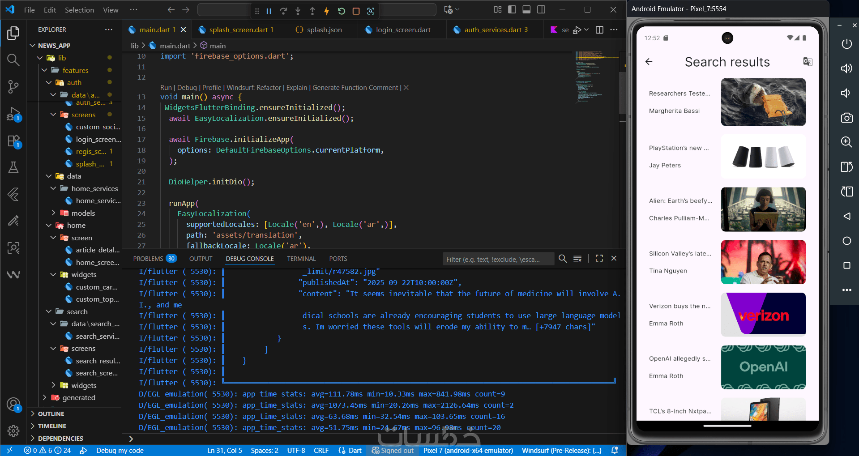Screen dimensions: 859x456
Task: Open run options dropdown arrow in editor
Action: tap(586, 30)
